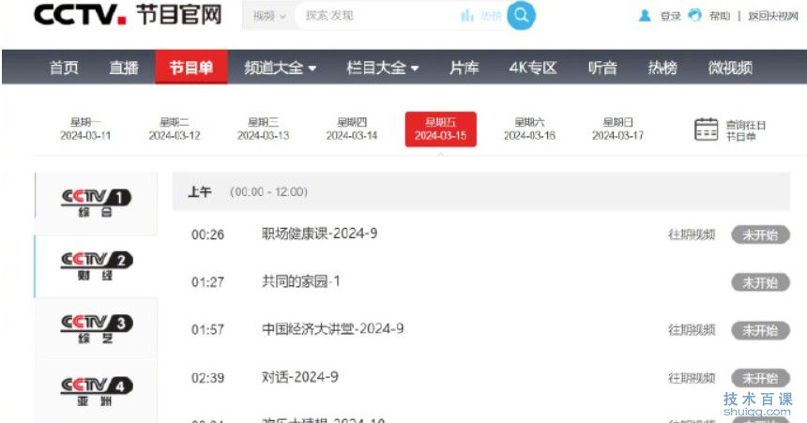The width and height of the screenshot is (807, 423).
Task: Select 星期四 2024-03-14 date
Action: [352, 129]
